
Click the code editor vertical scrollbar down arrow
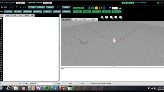pos(59,80)
